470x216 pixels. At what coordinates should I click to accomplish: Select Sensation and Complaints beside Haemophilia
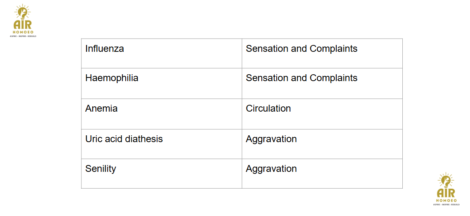click(322, 84)
